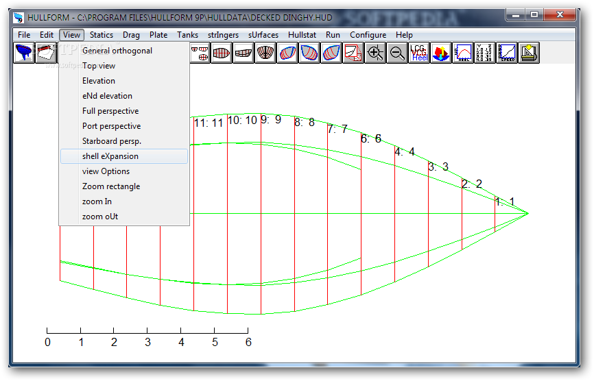Choose Zoom rectangle menu entry
This screenshot has height=381, width=594.
pyautogui.click(x=124, y=186)
